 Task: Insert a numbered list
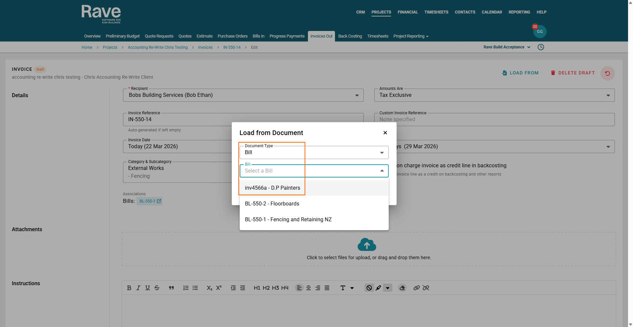186,288
